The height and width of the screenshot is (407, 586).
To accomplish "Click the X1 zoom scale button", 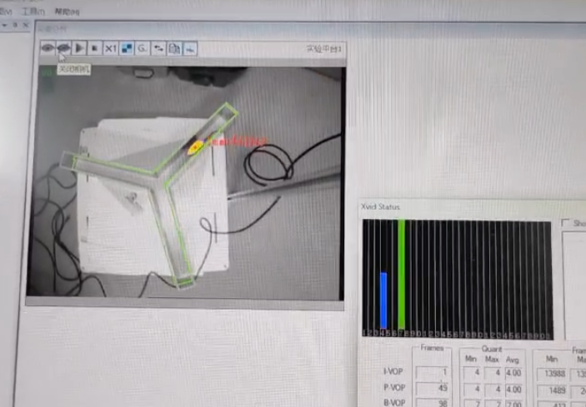I will pos(110,48).
